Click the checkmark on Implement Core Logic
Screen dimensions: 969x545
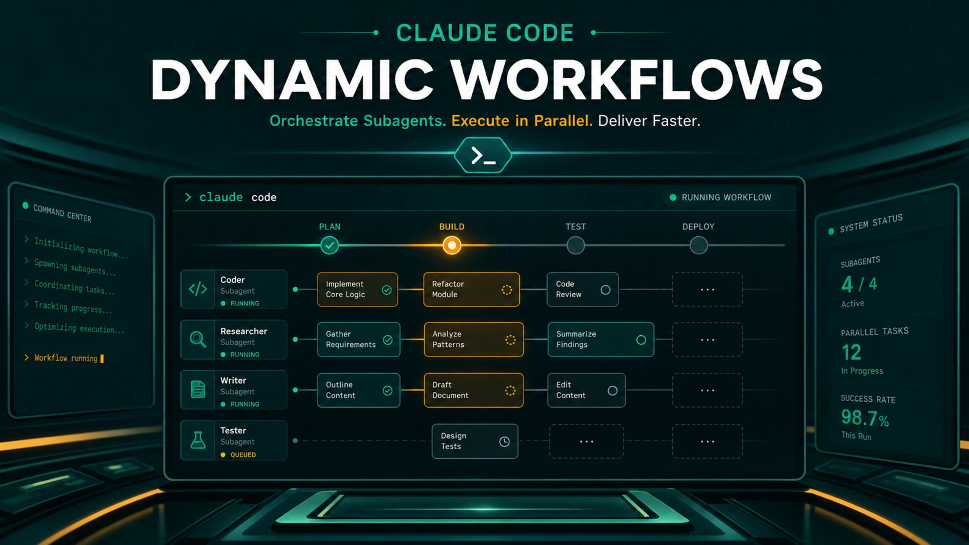click(386, 290)
